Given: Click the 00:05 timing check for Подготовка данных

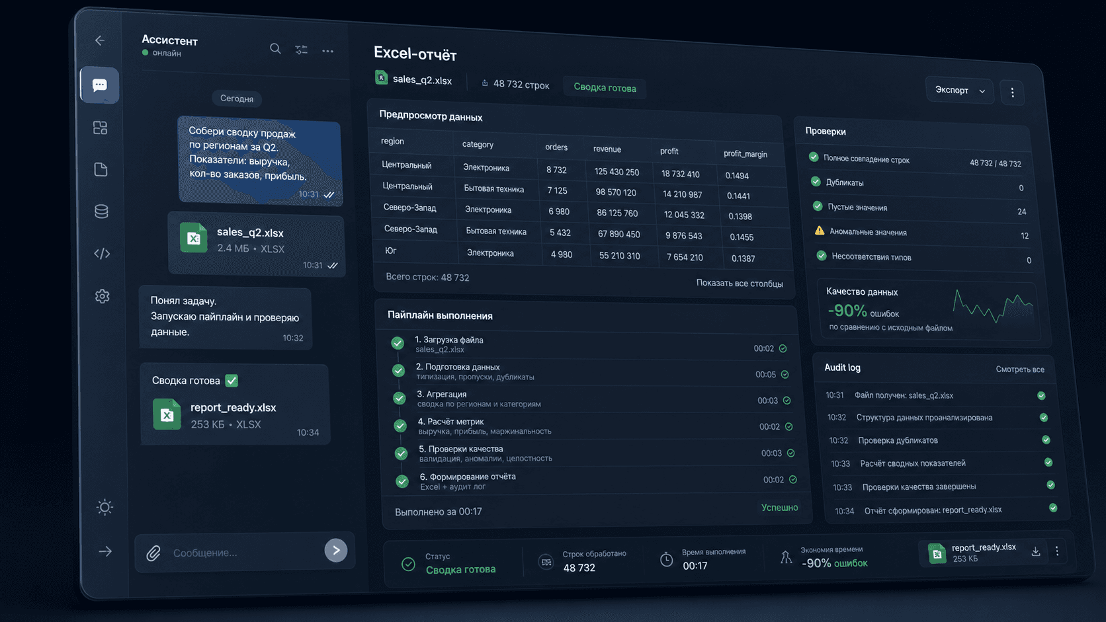Looking at the screenshot, I should click(x=785, y=375).
